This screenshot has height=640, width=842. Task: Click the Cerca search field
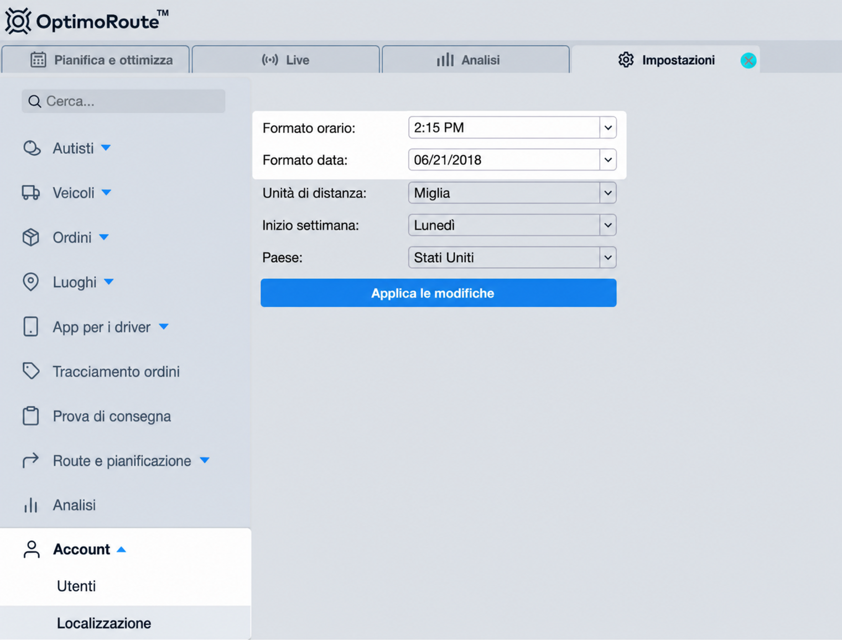pos(124,101)
